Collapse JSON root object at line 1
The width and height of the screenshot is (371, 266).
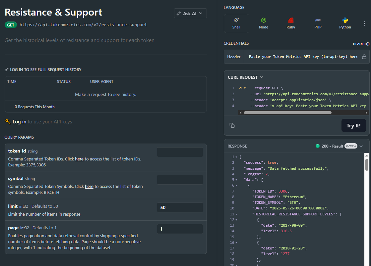(x=236, y=157)
